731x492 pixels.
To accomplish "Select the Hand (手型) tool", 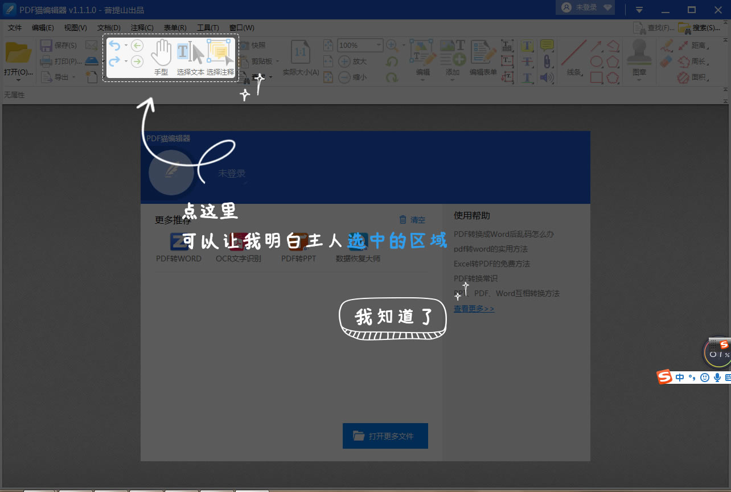I will (161, 54).
